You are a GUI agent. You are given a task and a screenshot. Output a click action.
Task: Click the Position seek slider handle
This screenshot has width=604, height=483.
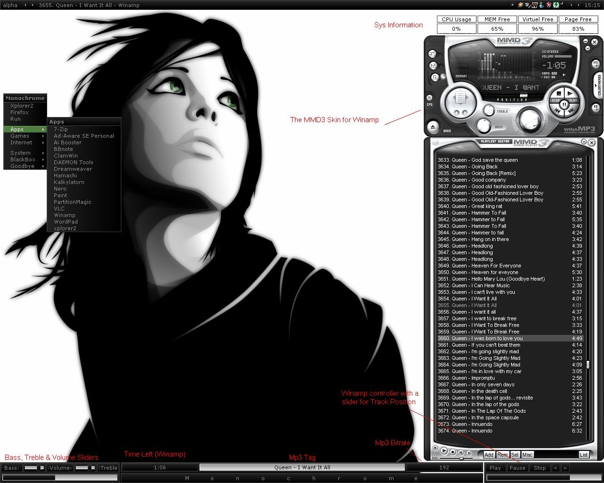tap(524, 96)
